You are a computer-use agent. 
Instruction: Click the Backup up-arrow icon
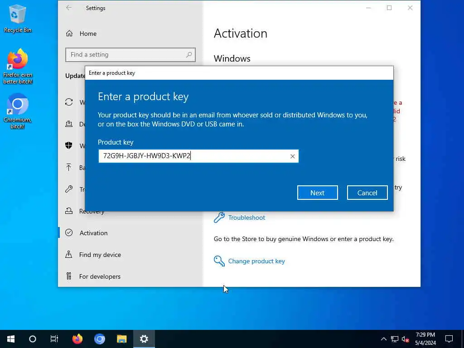point(69,167)
